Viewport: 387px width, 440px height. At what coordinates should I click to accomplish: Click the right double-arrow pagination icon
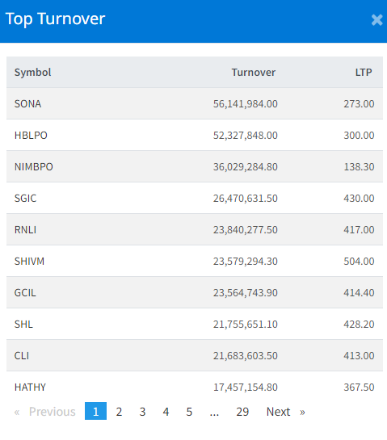[x=302, y=412]
